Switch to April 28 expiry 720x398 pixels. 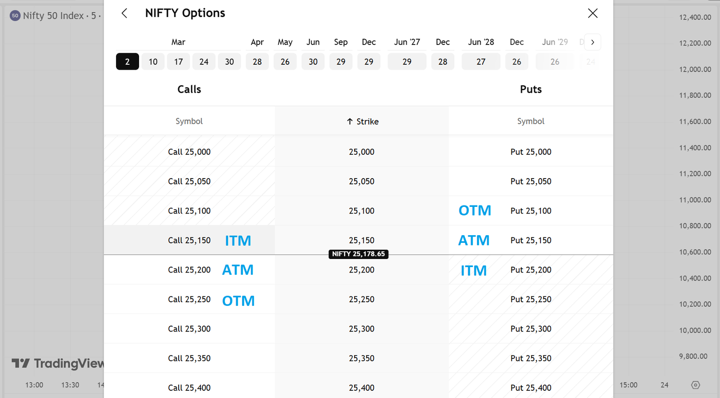pos(257,62)
